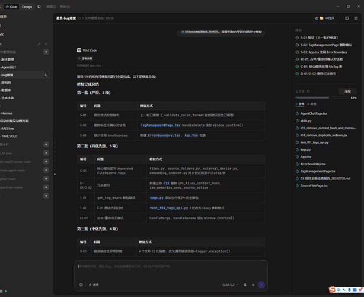This screenshot has width=364, height=297.
Task: Expand the 参考内容 collapsed section
Action: click(85, 58)
